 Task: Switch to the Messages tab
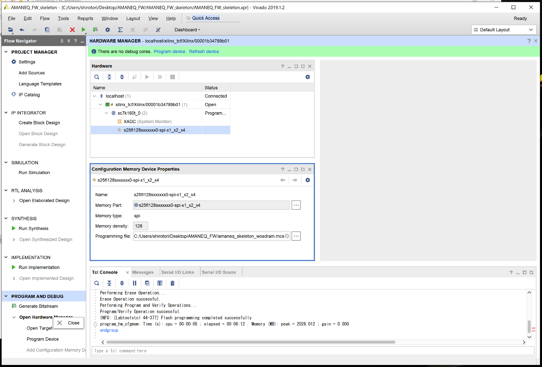click(143, 272)
